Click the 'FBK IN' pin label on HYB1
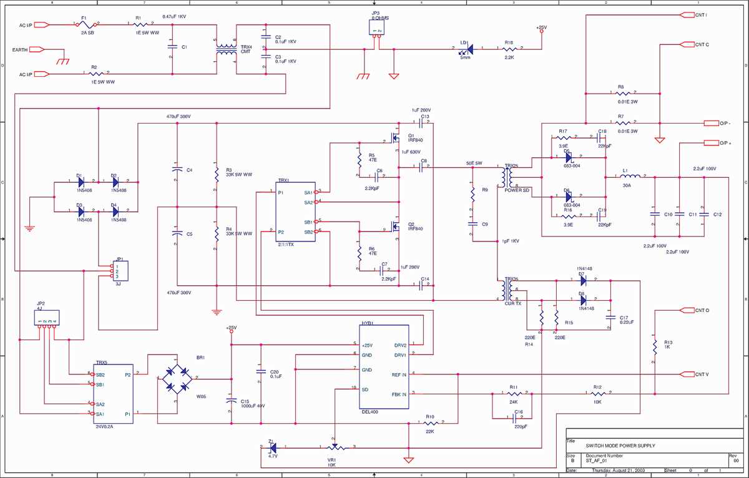Image resolution: width=749 pixels, height=478 pixels. 399,394
